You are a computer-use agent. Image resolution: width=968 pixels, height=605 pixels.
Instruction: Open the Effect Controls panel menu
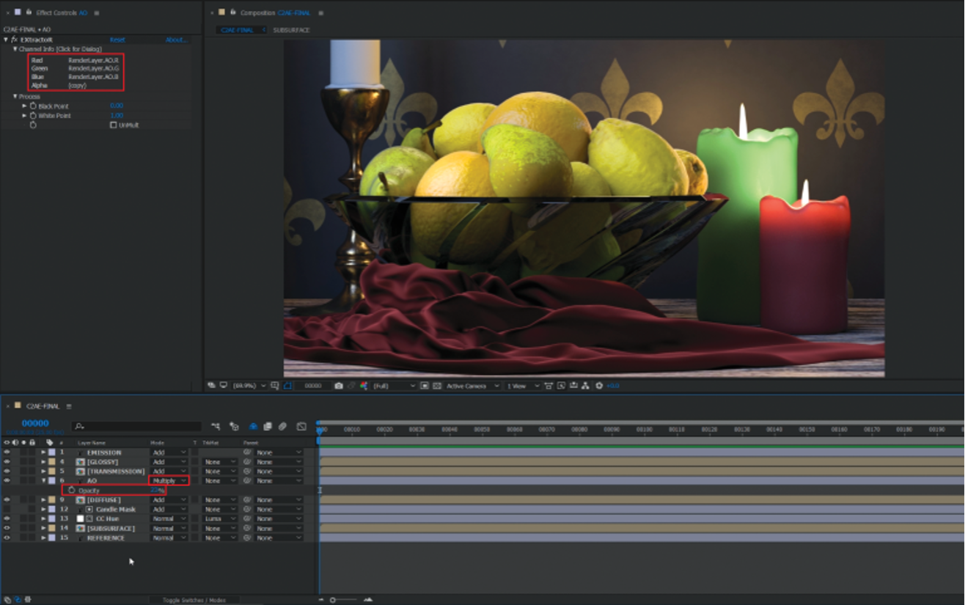97,12
